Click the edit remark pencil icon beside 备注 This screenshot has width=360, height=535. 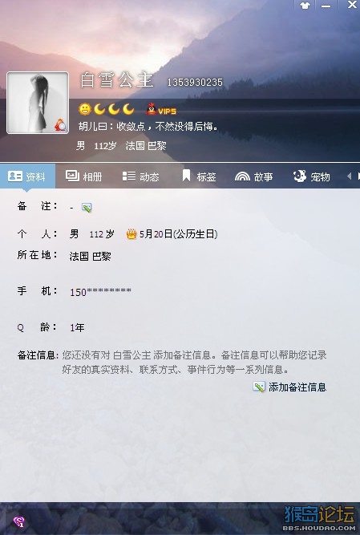click(87, 208)
